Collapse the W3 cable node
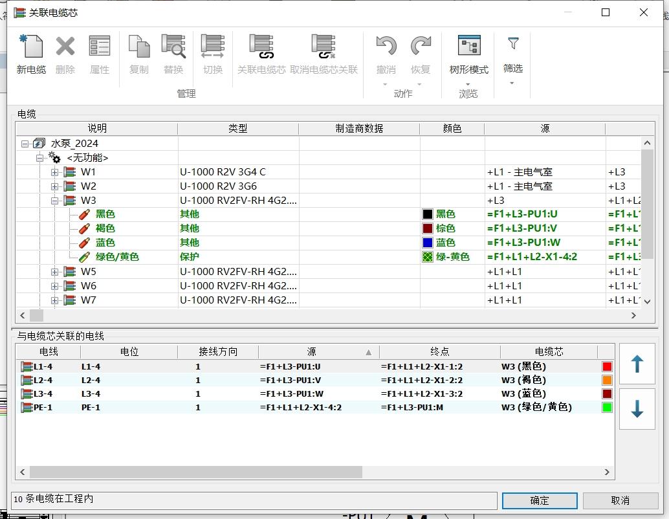Image resolution: width=669 pixels, height=519 pixels. pyautogui.click(x=55, y=201)
